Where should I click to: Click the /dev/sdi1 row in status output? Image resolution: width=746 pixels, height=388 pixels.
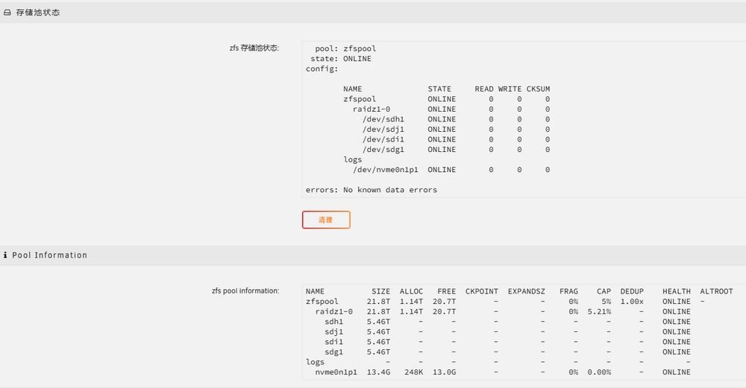click(456, 139)
